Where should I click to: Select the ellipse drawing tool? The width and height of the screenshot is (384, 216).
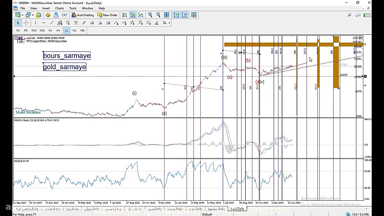click(x=92, y=23)
